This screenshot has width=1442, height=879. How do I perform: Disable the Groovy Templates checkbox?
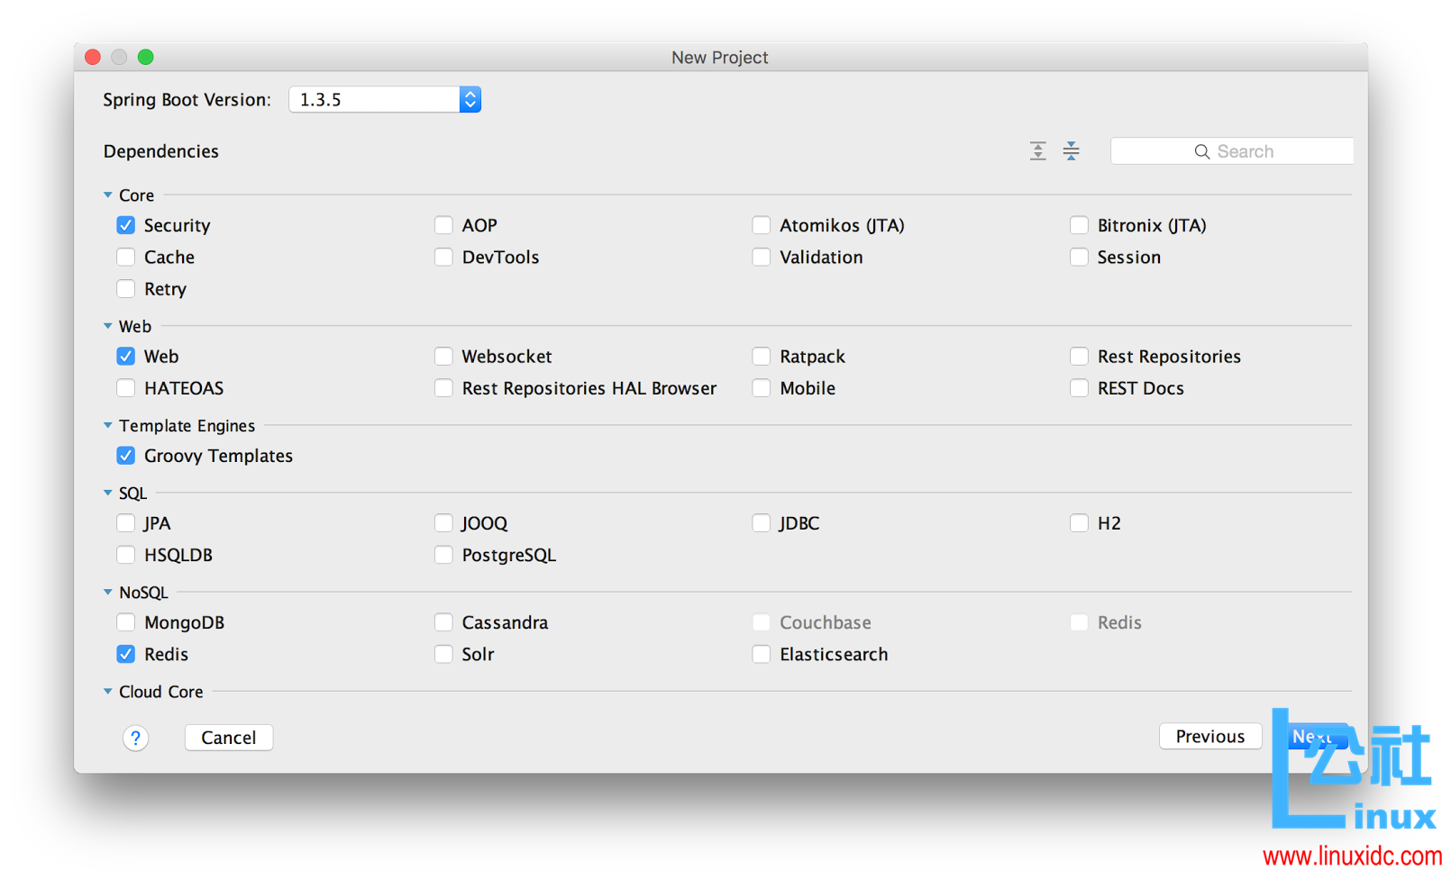click(x=126, y=456)
